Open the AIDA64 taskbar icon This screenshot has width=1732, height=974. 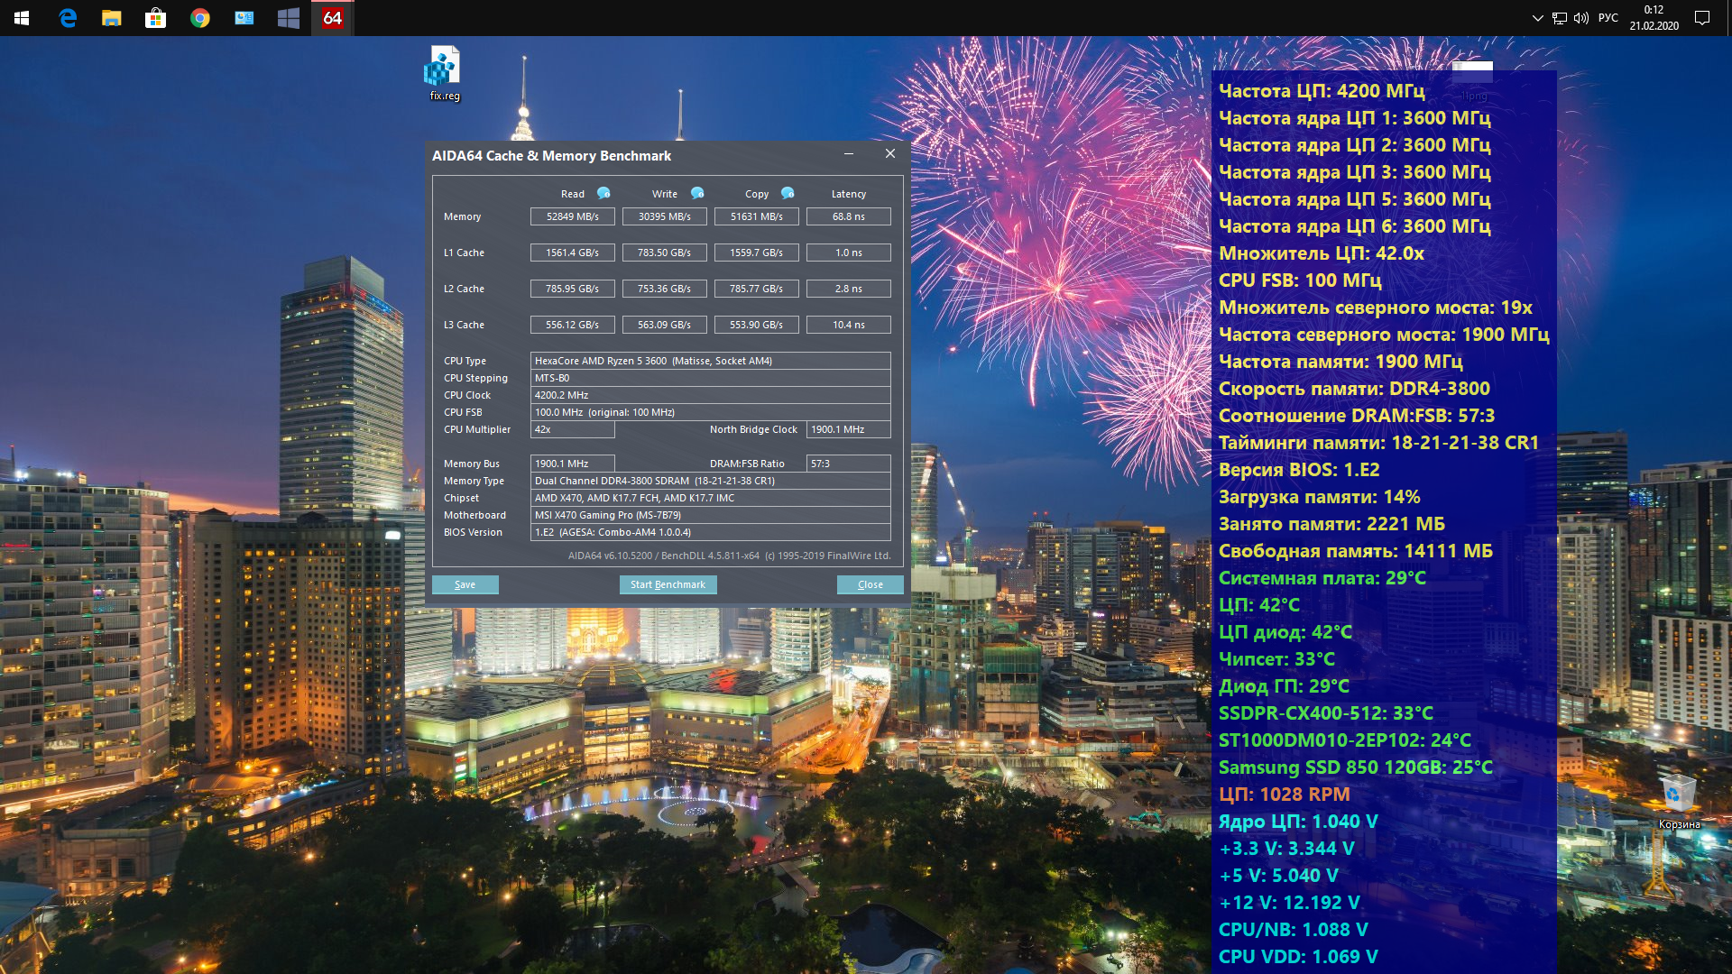(332, 18)
